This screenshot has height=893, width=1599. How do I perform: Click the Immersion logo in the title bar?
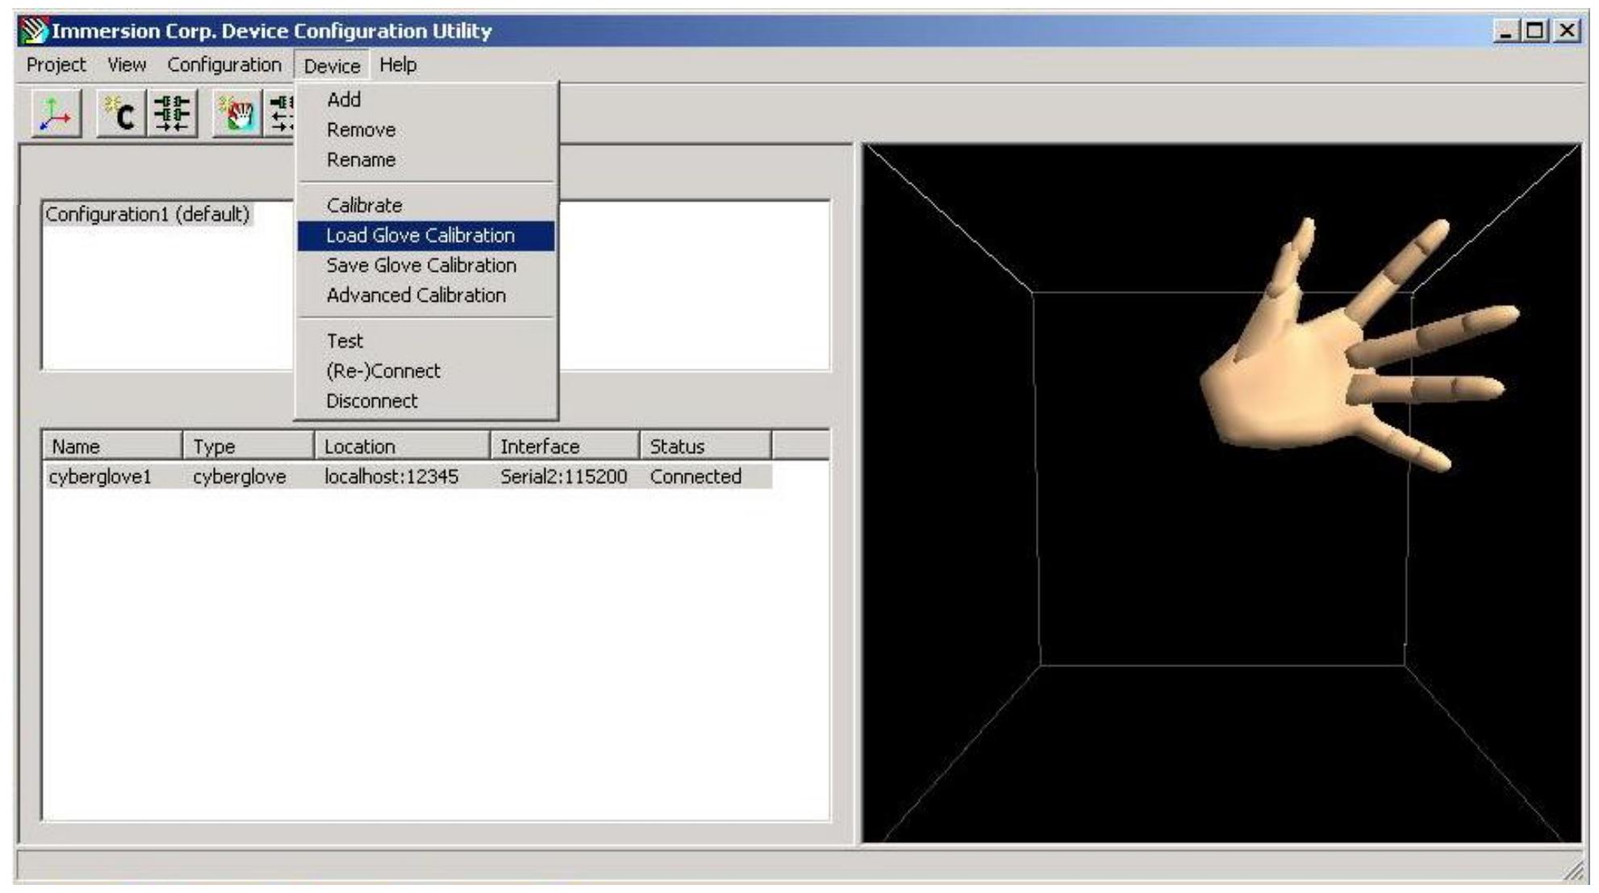coord(34,31)
